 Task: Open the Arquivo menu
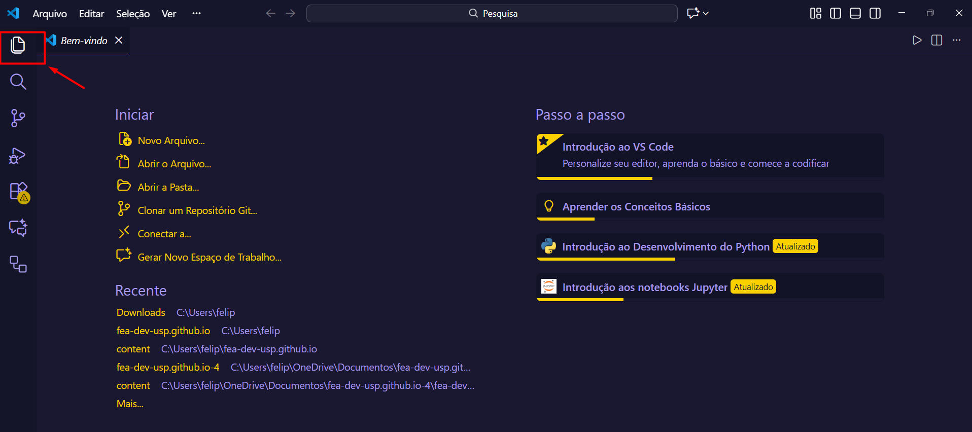click(x=50, y=14)
